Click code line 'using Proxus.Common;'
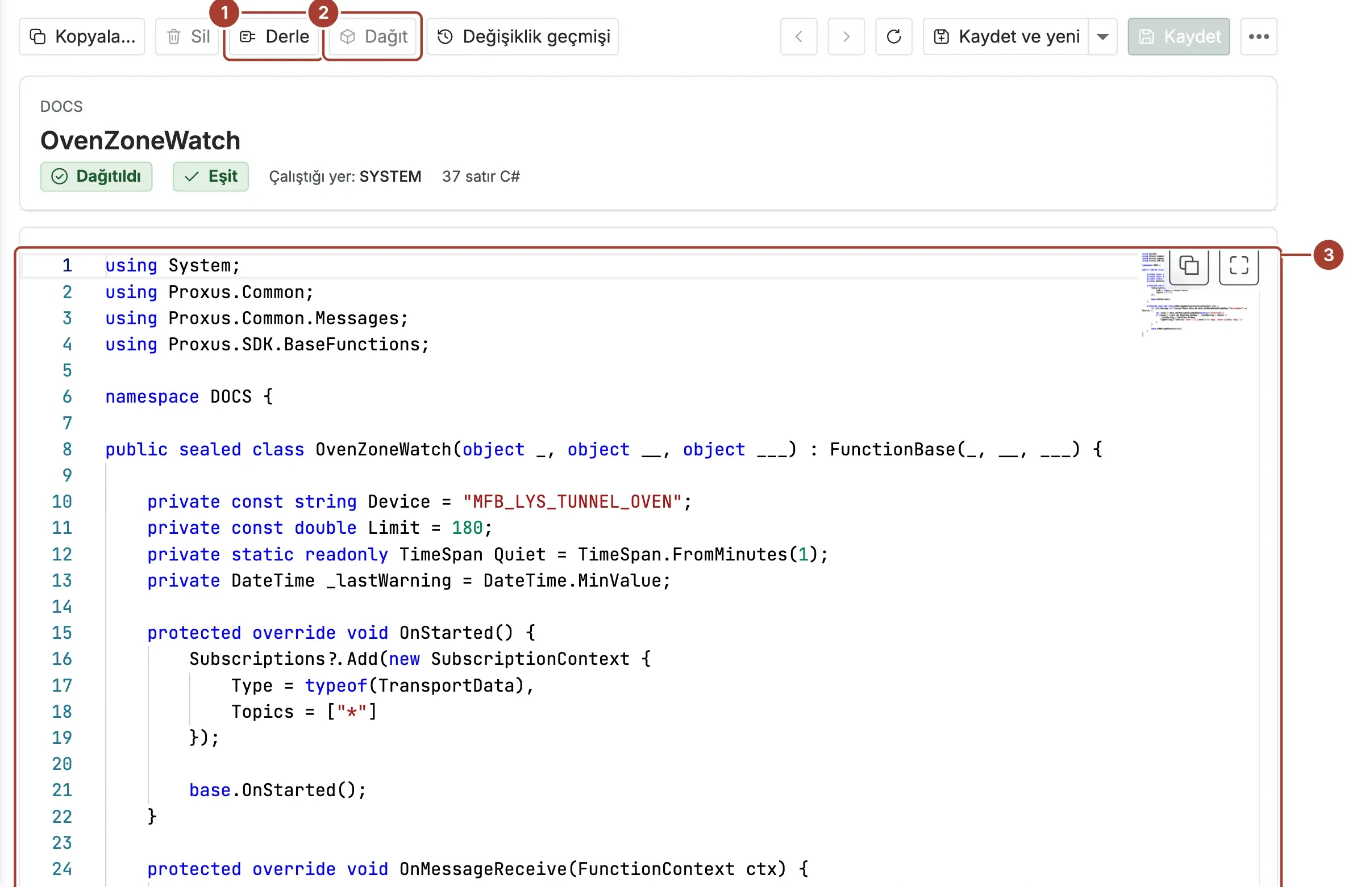 coord(209,292)
